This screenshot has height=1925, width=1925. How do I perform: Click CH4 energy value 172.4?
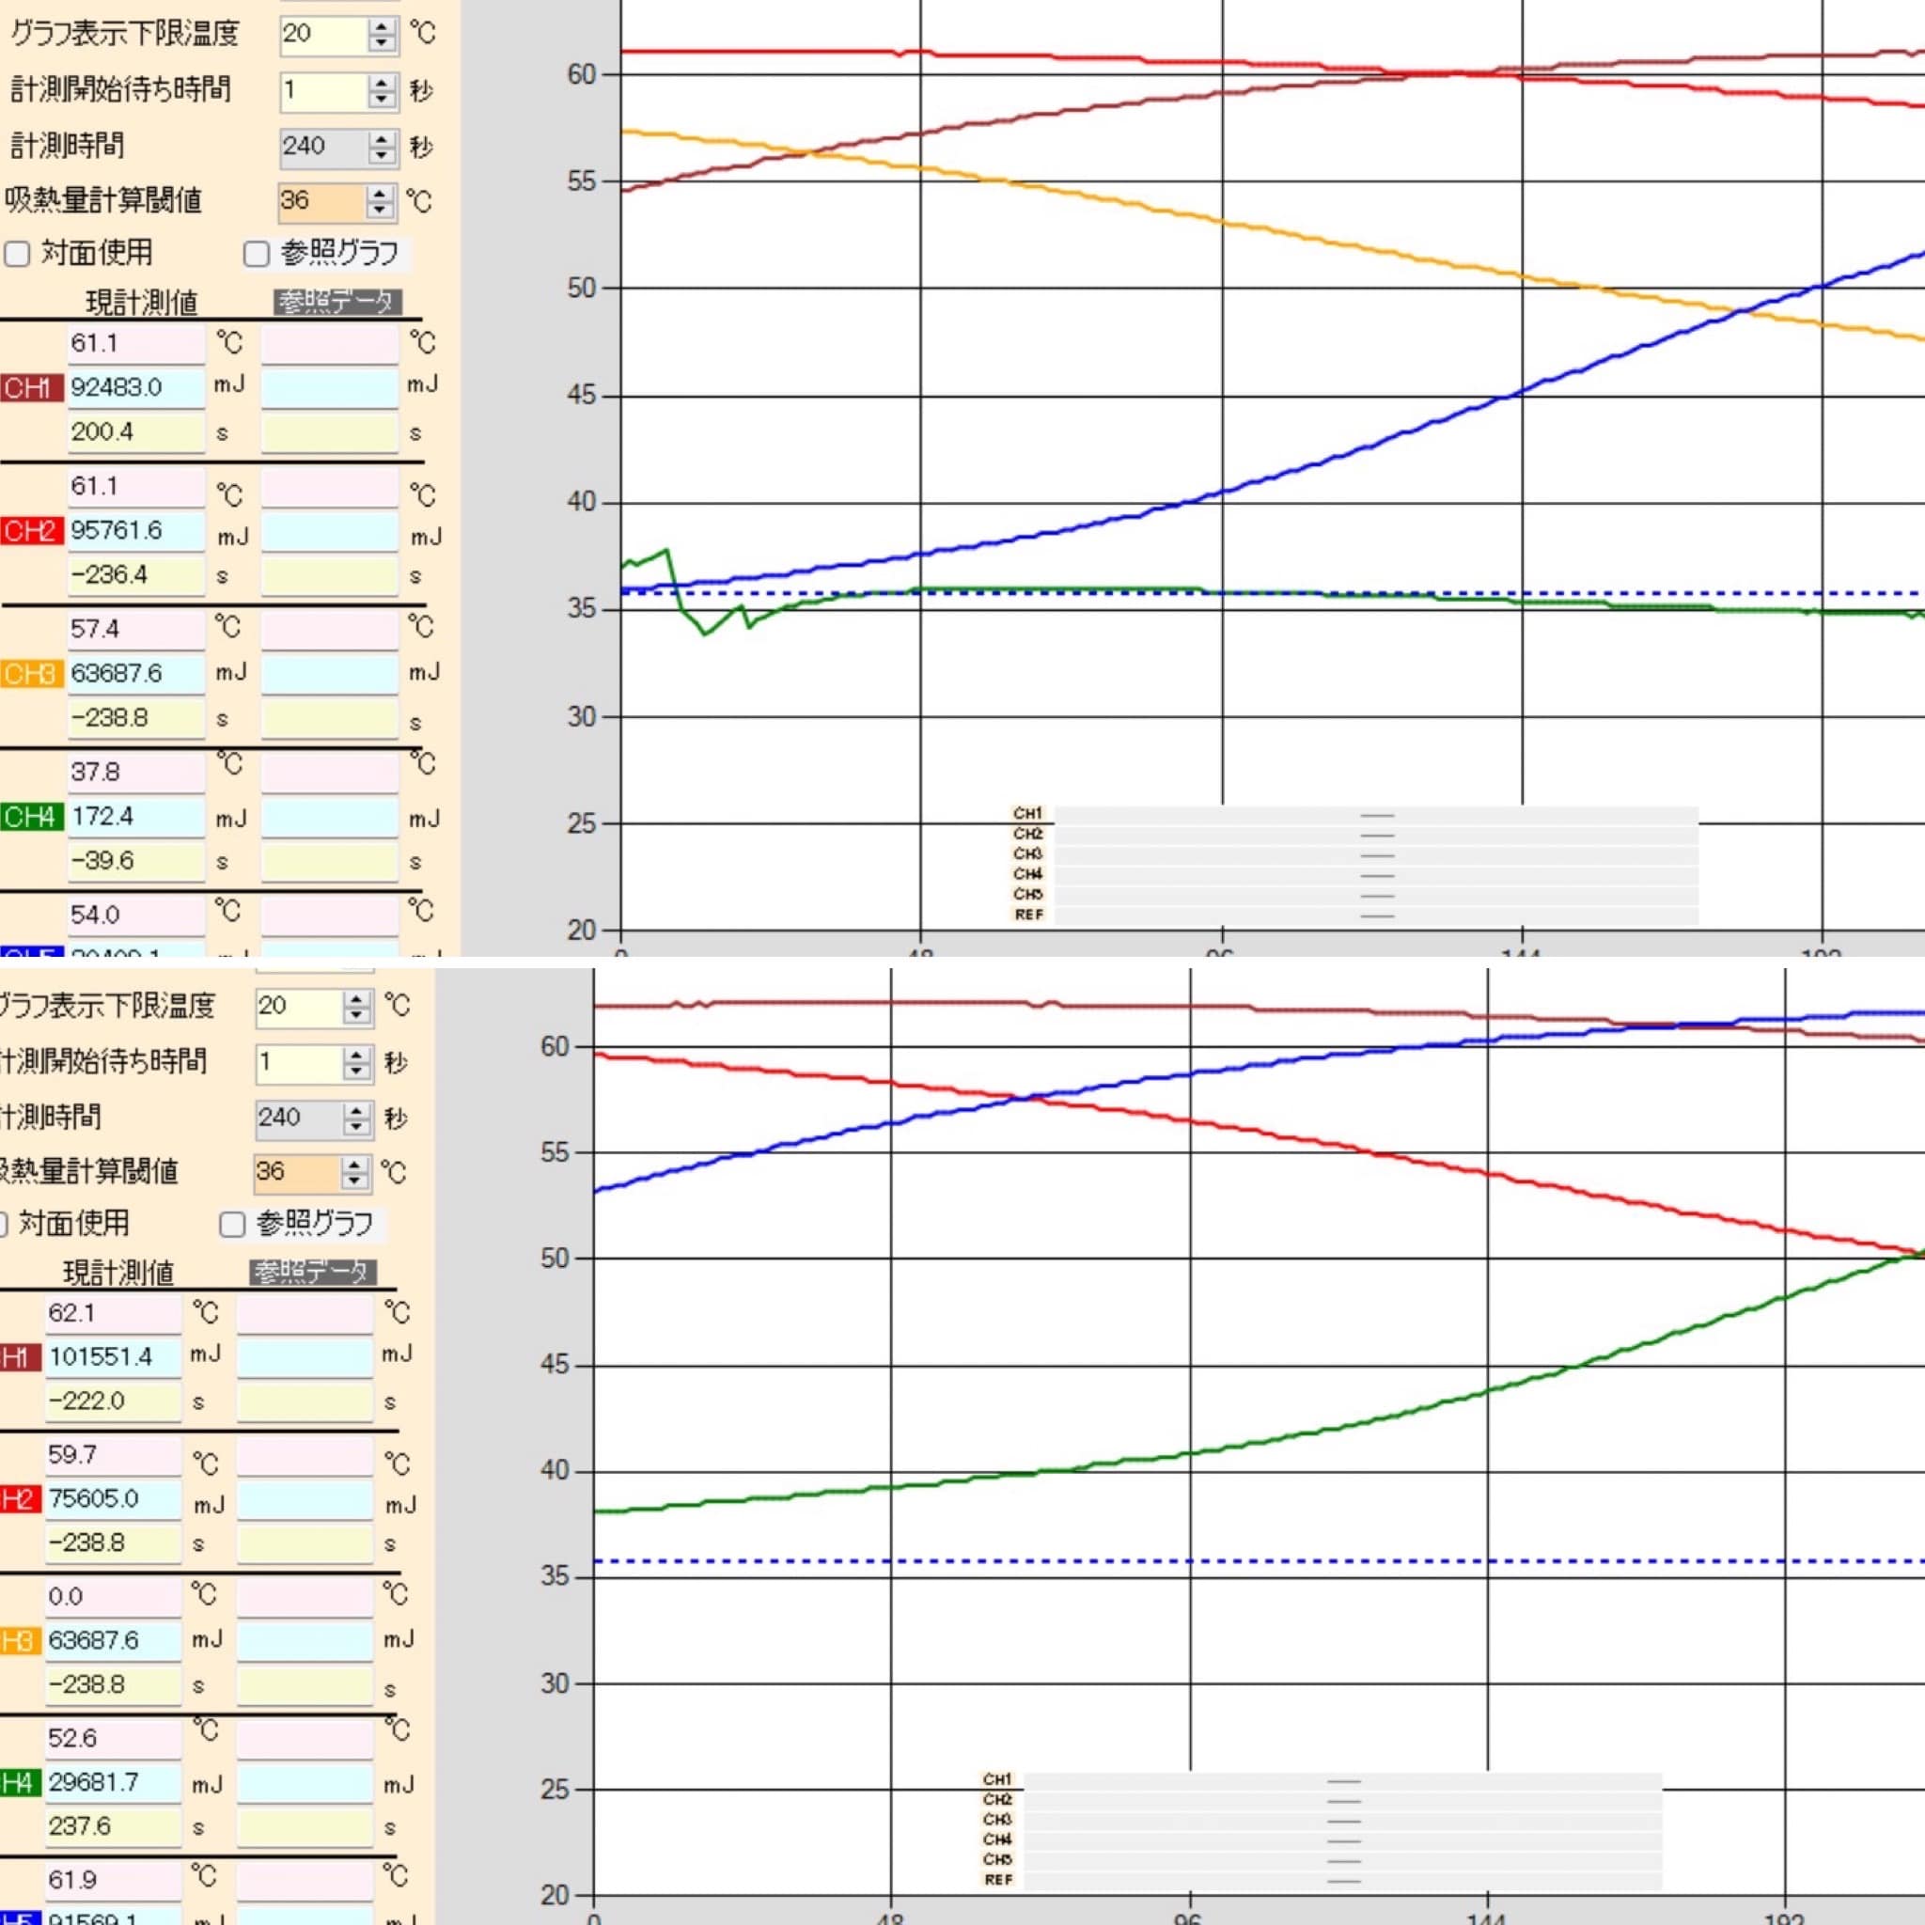pos(136,817)
